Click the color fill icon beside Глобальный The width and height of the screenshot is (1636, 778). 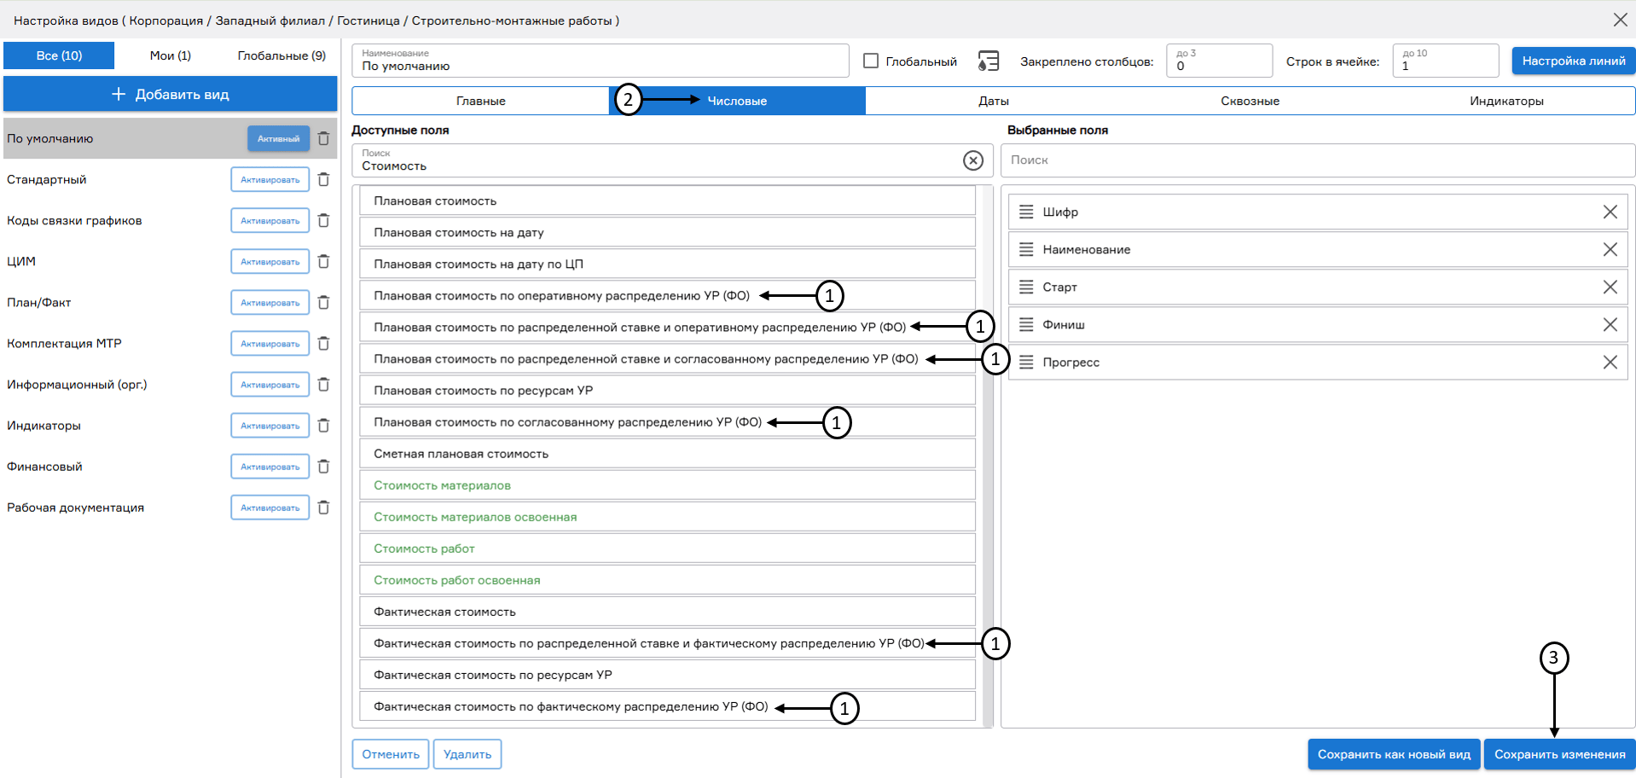(x=988, y=61)
